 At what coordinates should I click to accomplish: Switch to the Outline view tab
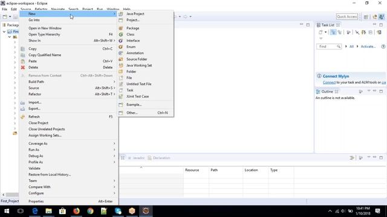[x=327, y=92]
